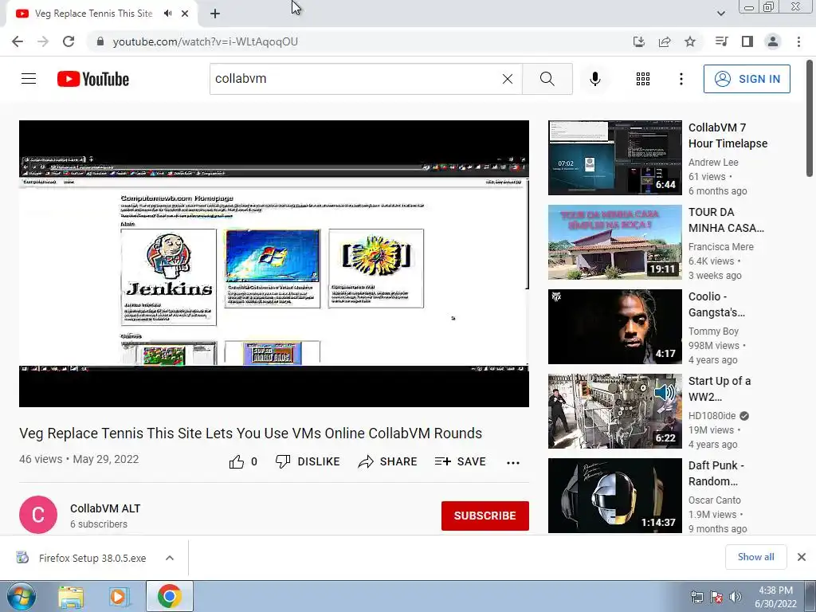Open YouTube settings three-dot menu
816x612 pixels.
pyautogui.click(x=681, y=79)
